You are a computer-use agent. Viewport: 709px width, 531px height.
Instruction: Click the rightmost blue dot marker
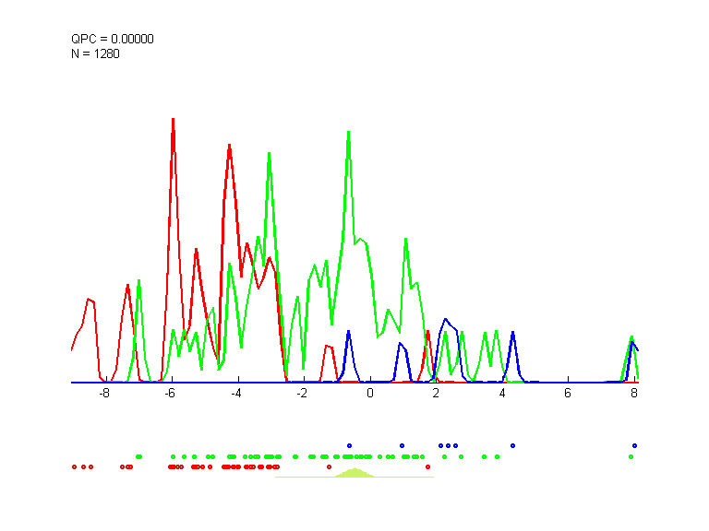(x=634, y=445)
